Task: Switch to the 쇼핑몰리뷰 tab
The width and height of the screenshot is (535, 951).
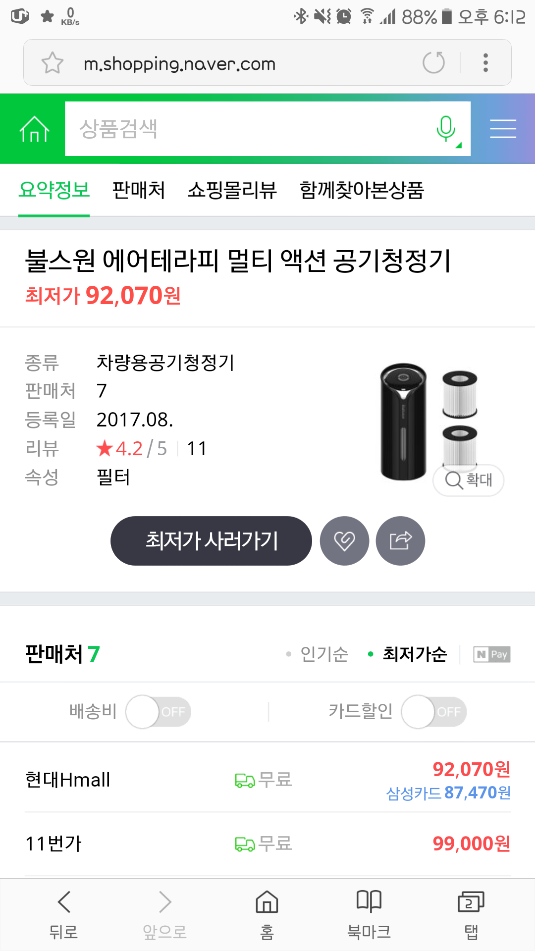Action: [x=232, y=190]
